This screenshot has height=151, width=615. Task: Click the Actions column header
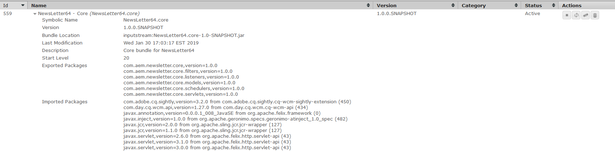pyautogui.click(x=571, y=5)
